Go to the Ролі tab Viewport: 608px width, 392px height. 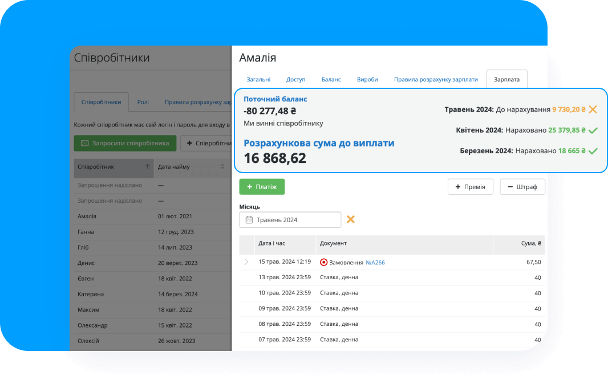[x=143, y=103]
